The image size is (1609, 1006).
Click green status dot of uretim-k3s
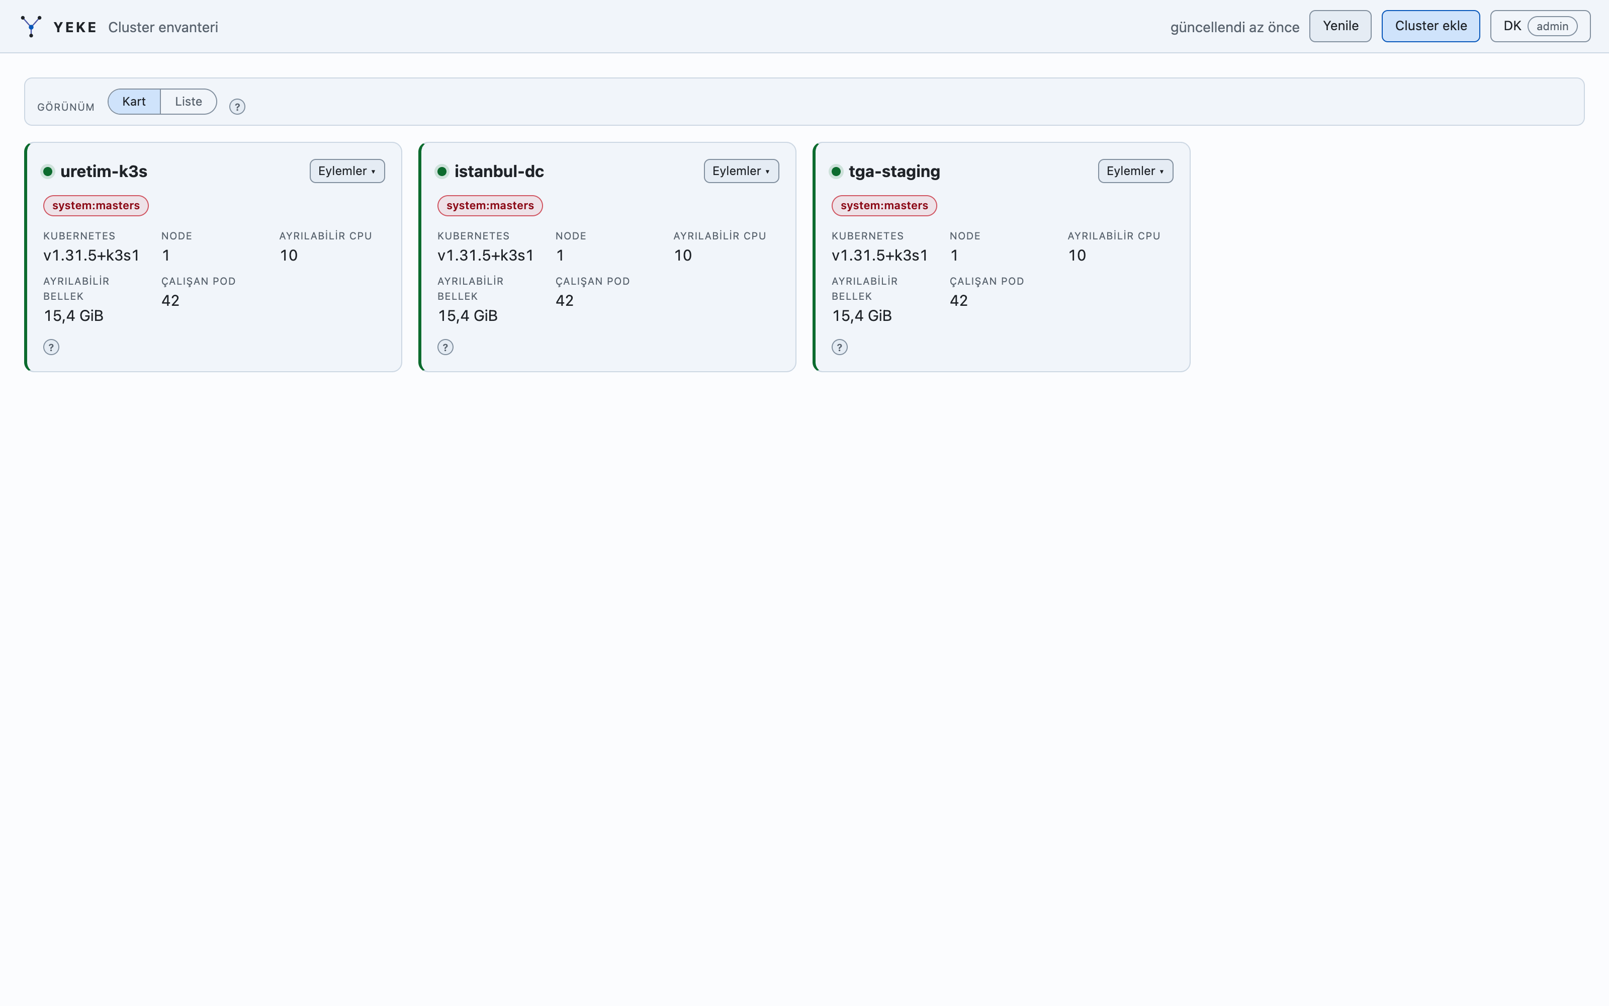[48, 172]
